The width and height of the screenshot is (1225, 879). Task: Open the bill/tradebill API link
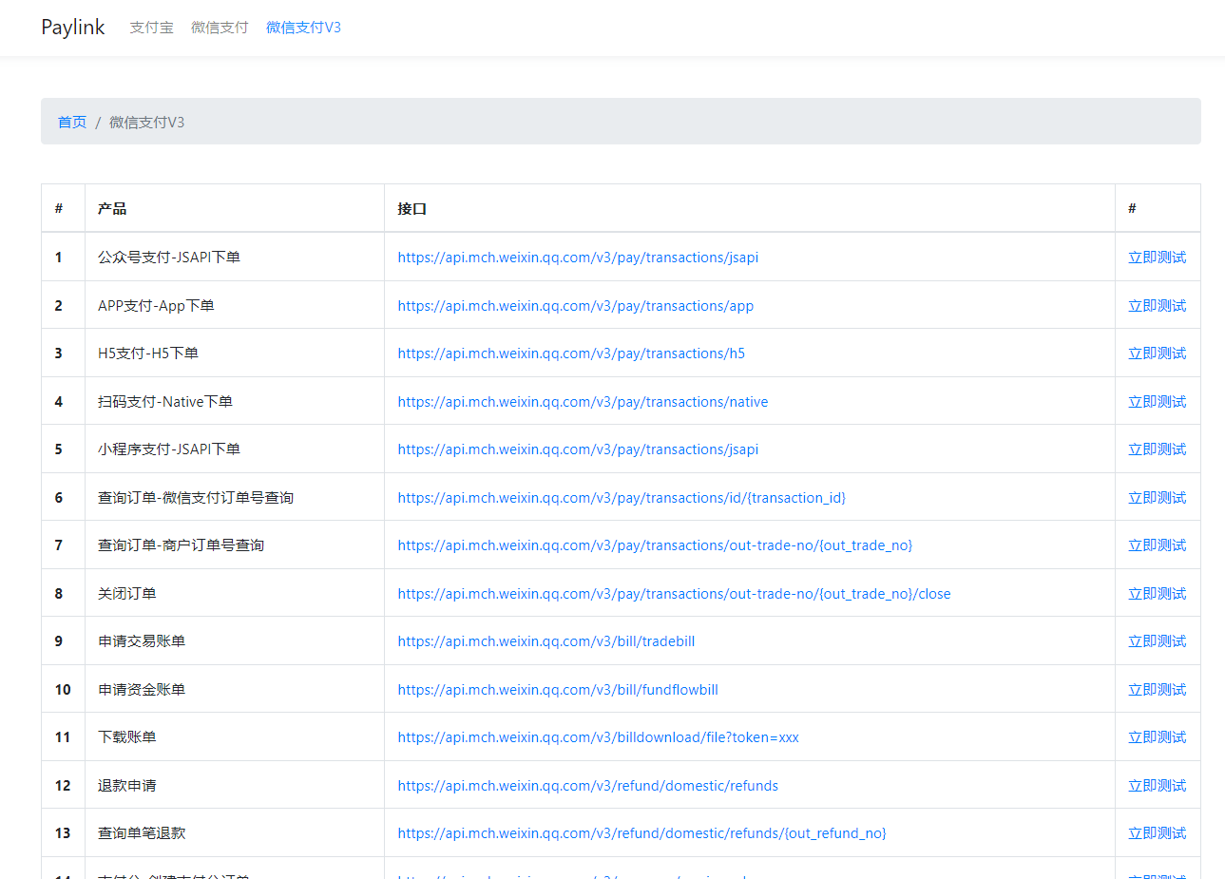point(546,641)
